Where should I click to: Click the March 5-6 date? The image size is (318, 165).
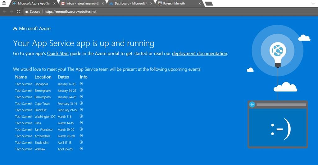[x=65, y=117]
